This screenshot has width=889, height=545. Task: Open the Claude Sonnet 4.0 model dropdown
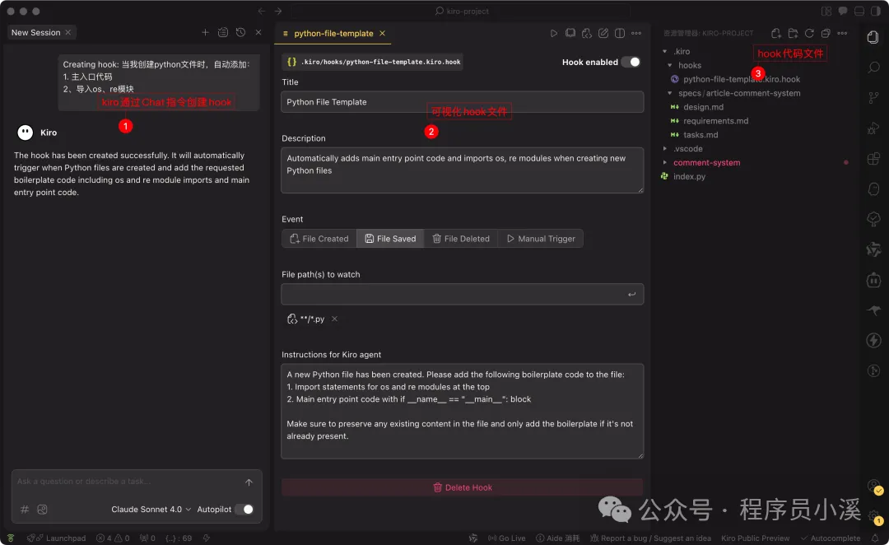151,510
